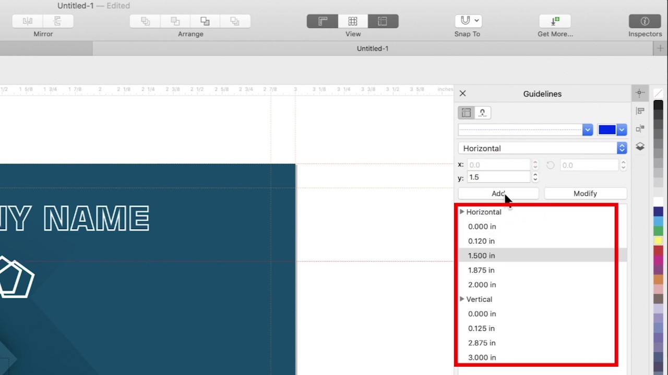Image resolution: width=668 pixels, height=375 pixels.
Task: Click the Mirror vertically icon
Action: point(58,21)
